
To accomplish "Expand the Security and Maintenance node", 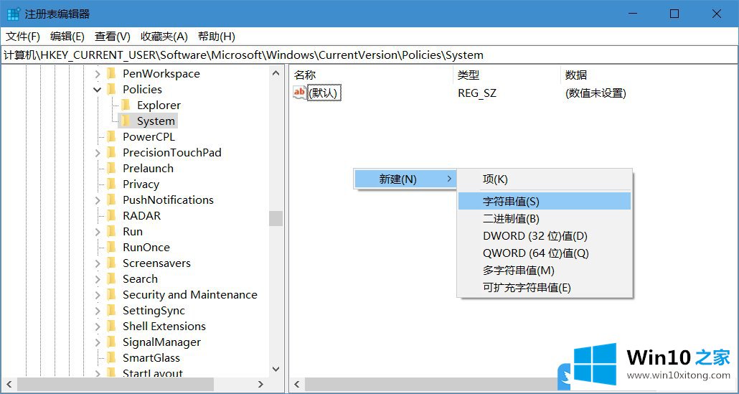I will tap(98, 295).
